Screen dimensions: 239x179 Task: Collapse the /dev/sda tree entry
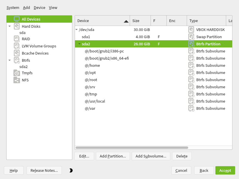click(77, 30)
